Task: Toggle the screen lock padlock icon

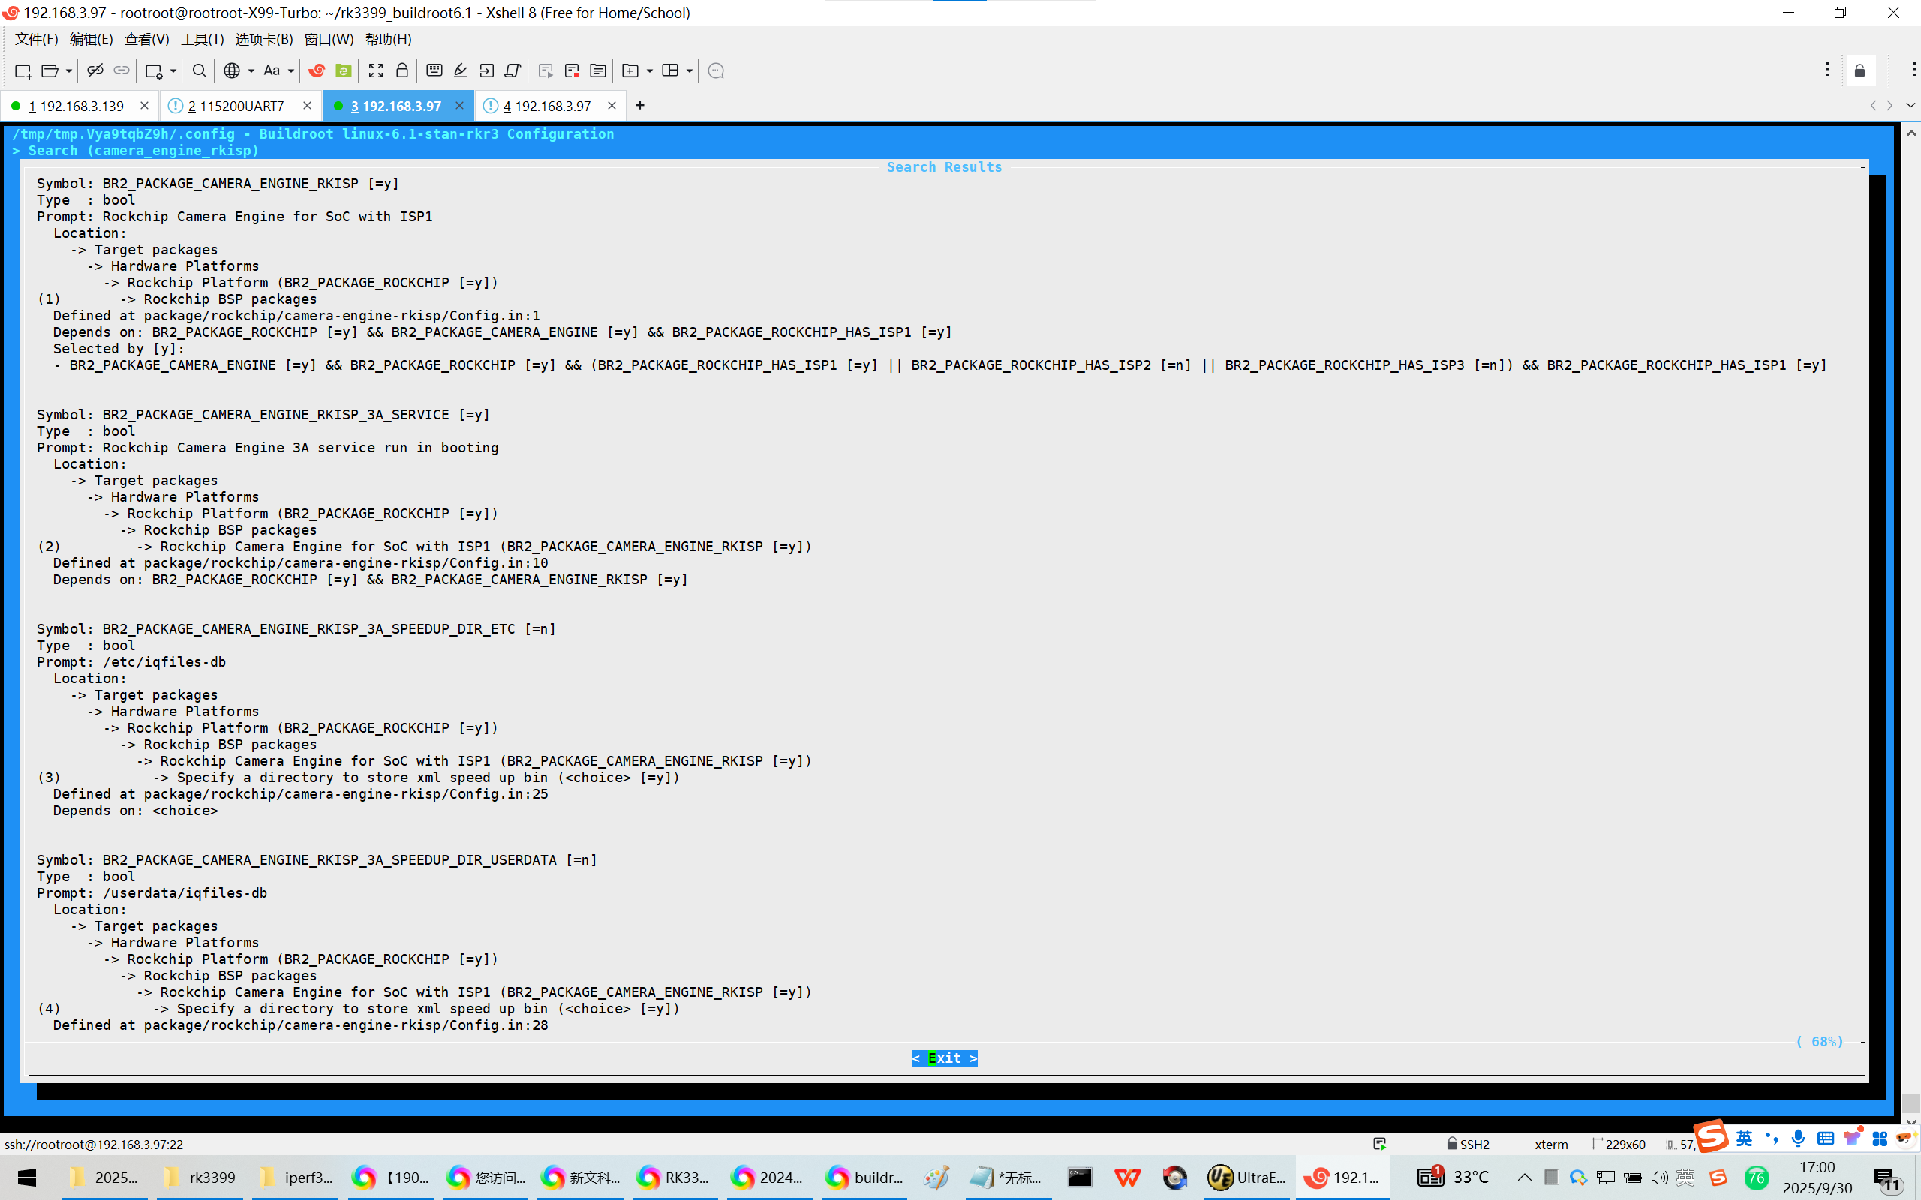Action: pyautogui.click(x=402, y=70)
